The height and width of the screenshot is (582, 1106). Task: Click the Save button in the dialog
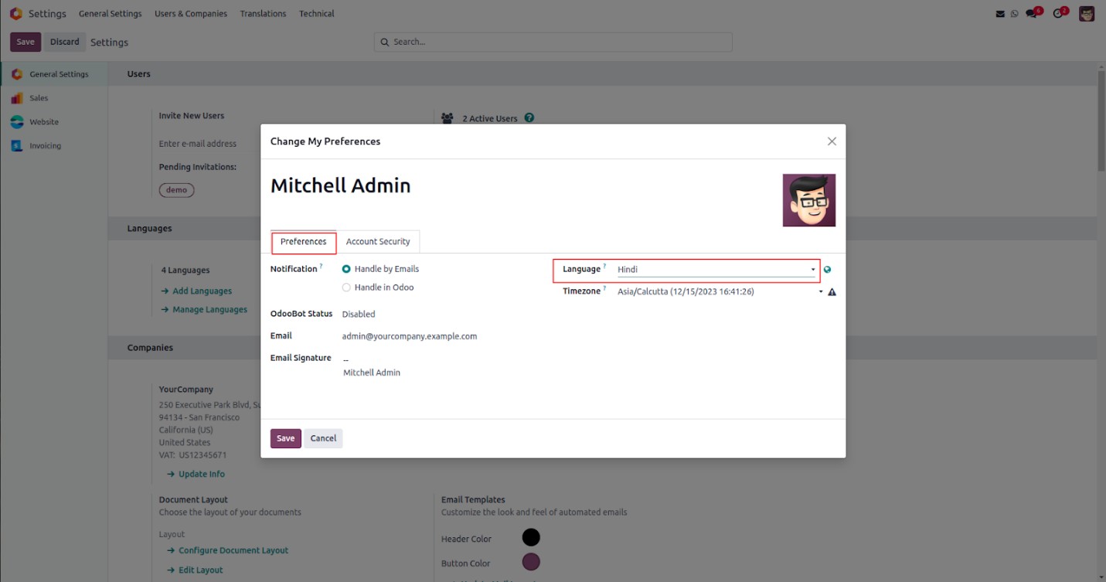pyautogui.click(x=285, y=438)
